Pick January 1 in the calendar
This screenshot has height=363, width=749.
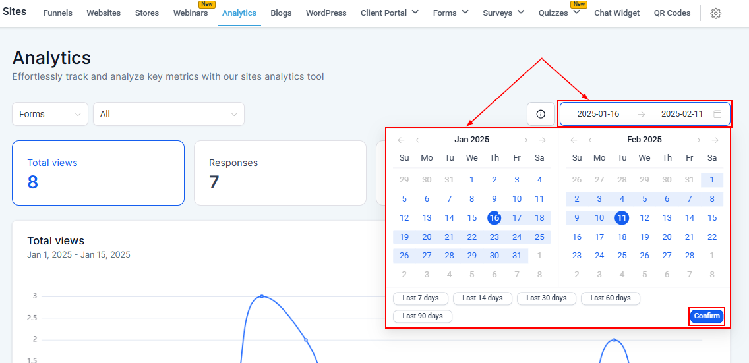coord(471,180)
